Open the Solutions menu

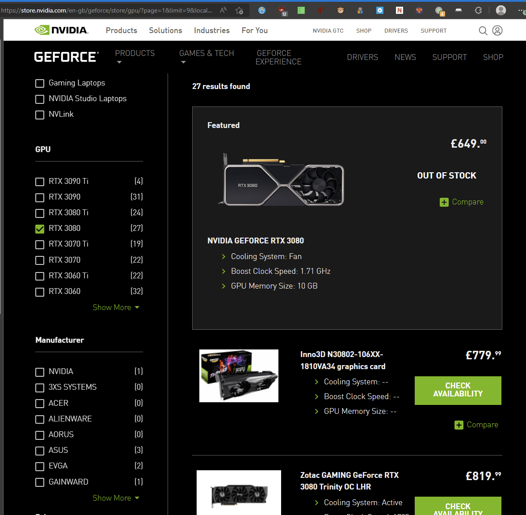point(165,30)
